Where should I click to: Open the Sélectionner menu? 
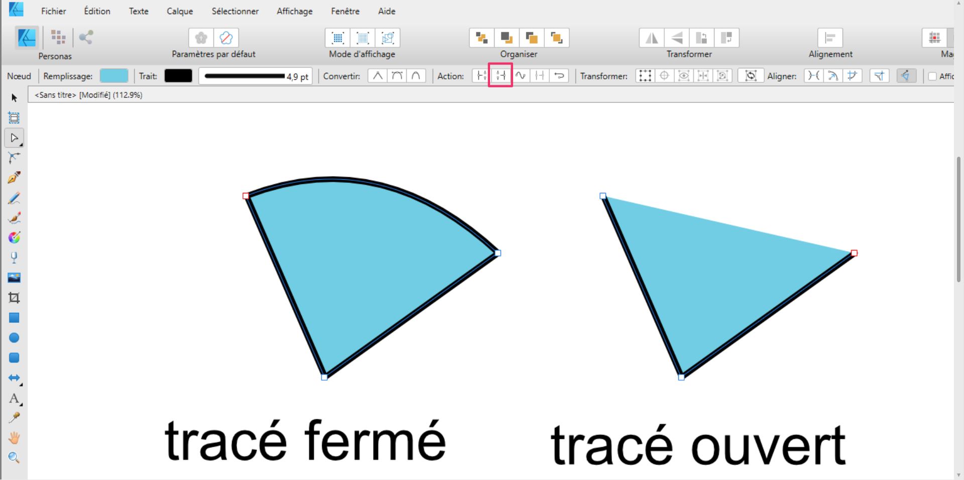tap(235, 11)
